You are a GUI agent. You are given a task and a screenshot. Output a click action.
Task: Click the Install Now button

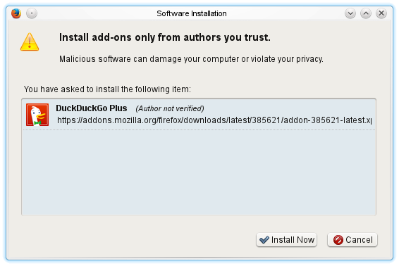[x=286, y=239]
